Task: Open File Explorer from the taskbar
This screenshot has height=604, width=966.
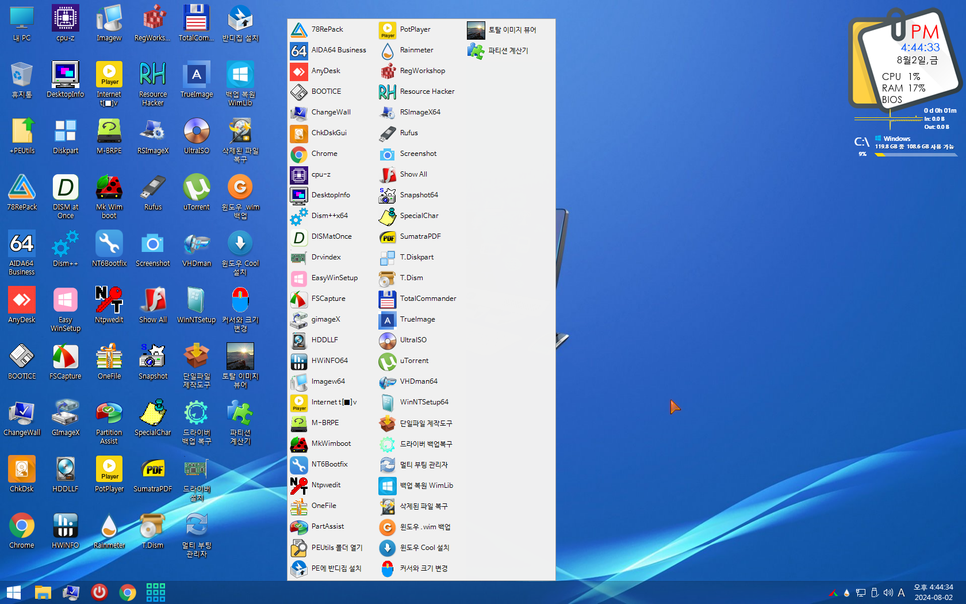Action: [x=43, y=592]
